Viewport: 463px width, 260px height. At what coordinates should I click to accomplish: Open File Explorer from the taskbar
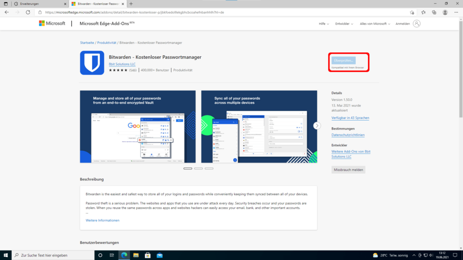[136, 255]
